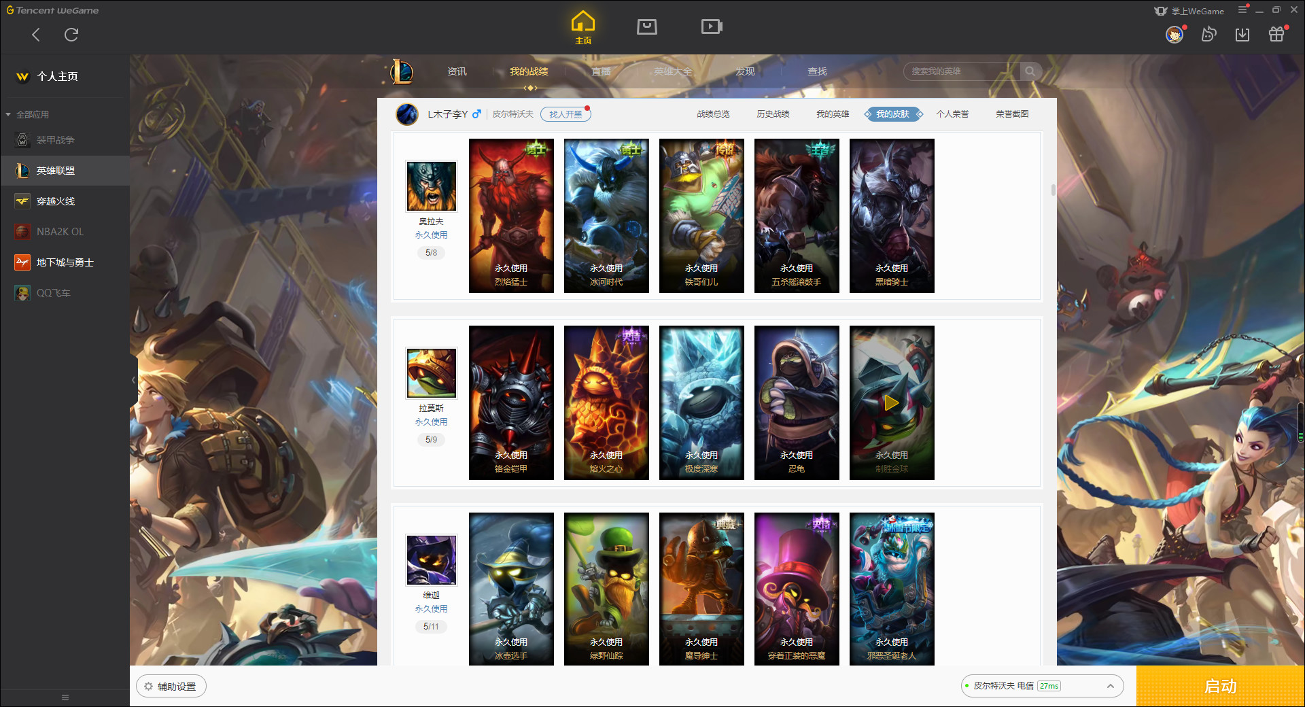Collapse the 全部应用 section

[x=27, y=114]
